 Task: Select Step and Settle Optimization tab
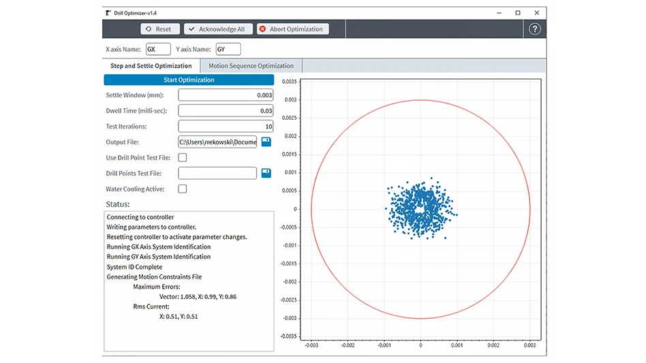(151, 66)
